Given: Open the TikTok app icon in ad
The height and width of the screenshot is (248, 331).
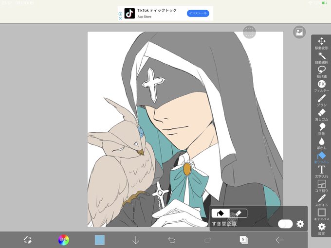Looking at the screenshot, I should click(x=129, y=14).
